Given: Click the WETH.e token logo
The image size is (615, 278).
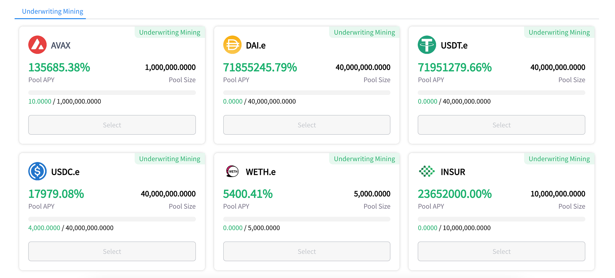Looking at the screenshot, I should [x=232, y=171].
